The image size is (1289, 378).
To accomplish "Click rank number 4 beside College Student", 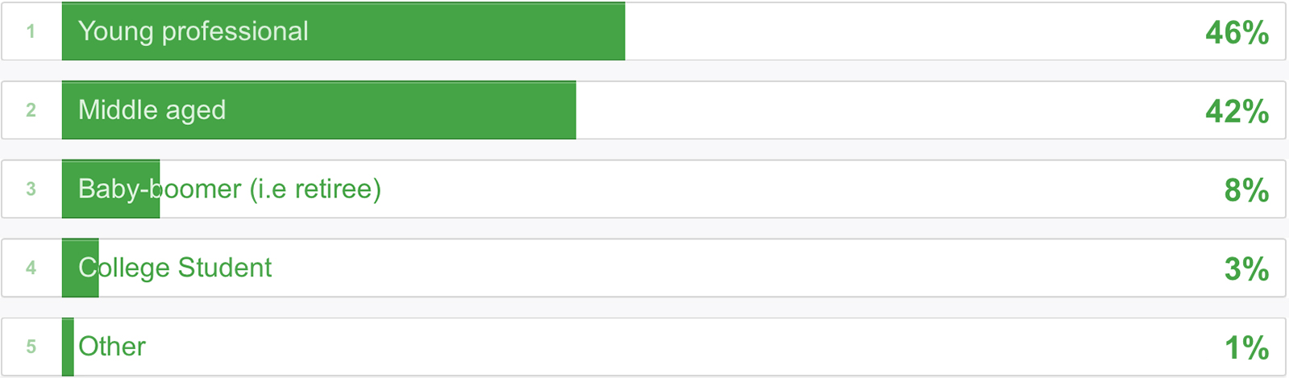I will point(31,268).
